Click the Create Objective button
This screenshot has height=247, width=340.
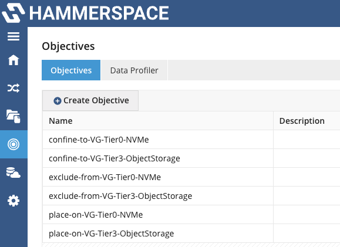[x=90, y=100]
